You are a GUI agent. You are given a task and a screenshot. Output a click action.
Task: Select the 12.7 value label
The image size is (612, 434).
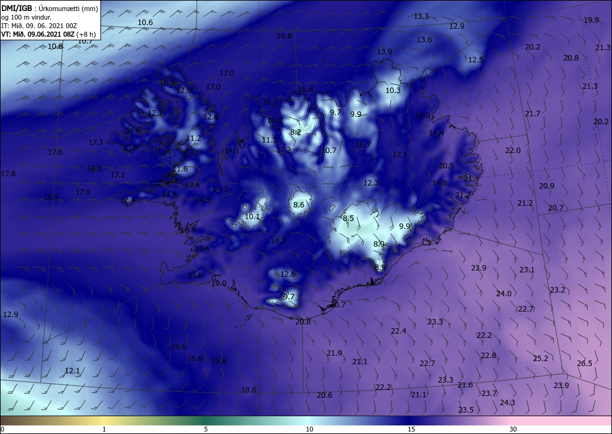[155, 113]
